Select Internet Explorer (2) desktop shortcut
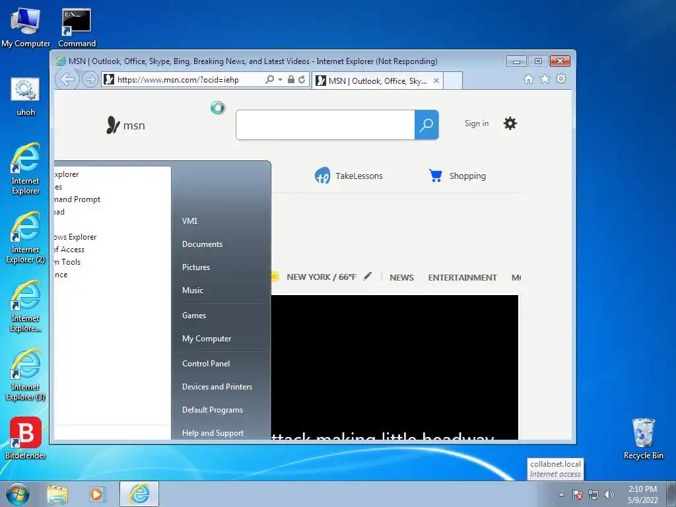Image resolution: width=676 pixels, height=507 pixels. pos(26,238)
